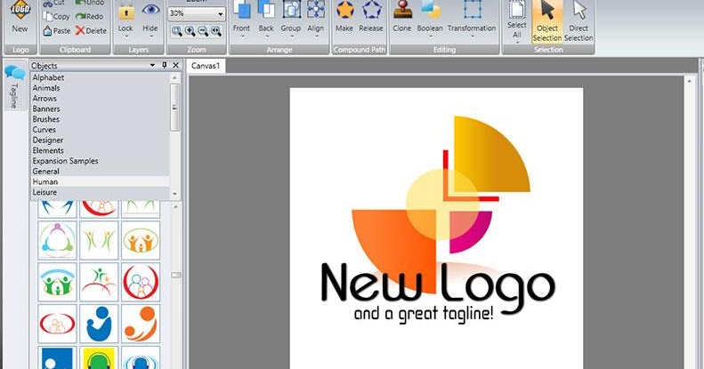Click the zoom in magnifier icon

click(x=190, y=31)
